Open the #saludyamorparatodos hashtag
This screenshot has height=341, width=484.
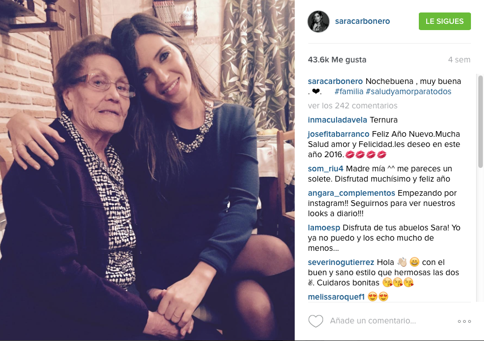(x=409, y=91)
